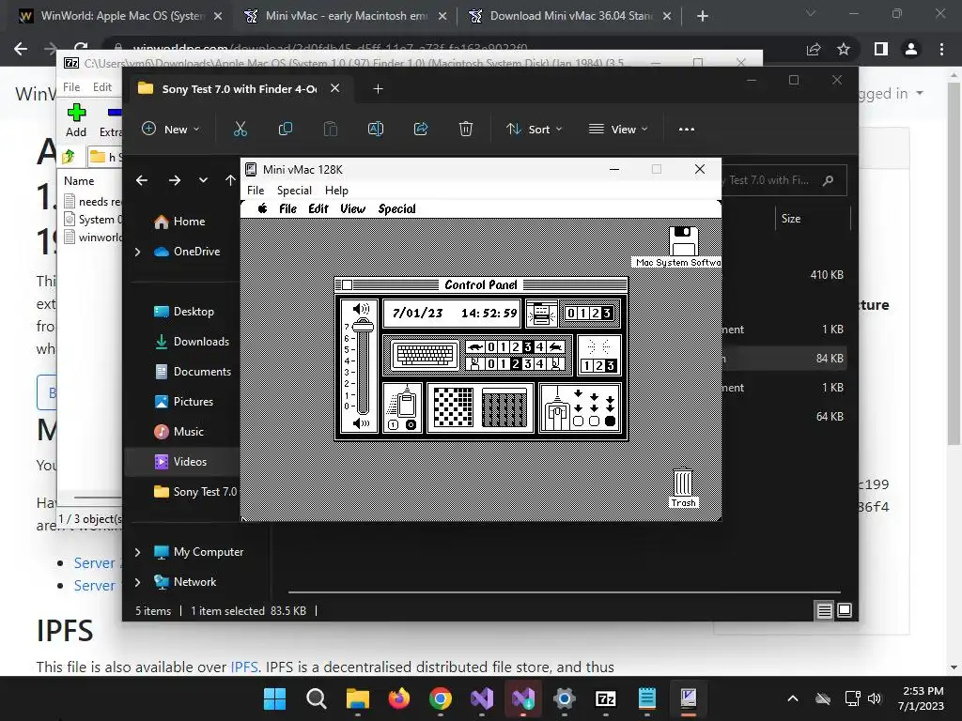The width and height of the screenshot is (962, 721).
Task: Open the 7-Zip taskbar icon
Action: tap(606, 698)
